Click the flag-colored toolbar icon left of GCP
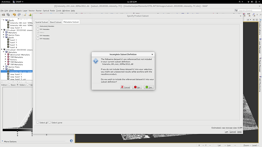 [244, 15]
